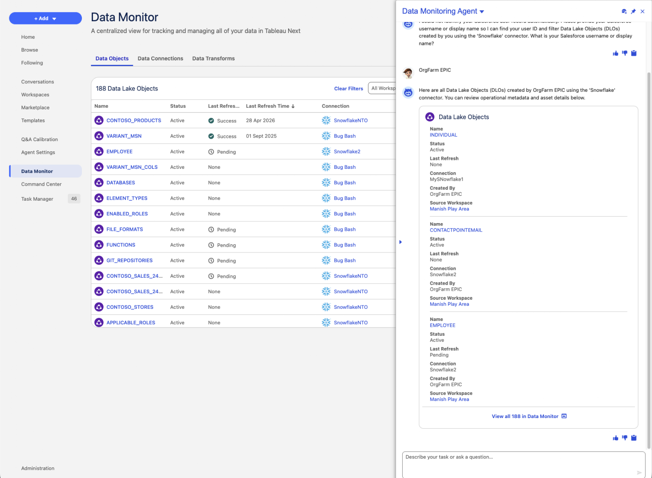Expand the Data Monitoring Agent title dropdown
The width and height of the screenshot is (652, 478).
coord(482,11)
